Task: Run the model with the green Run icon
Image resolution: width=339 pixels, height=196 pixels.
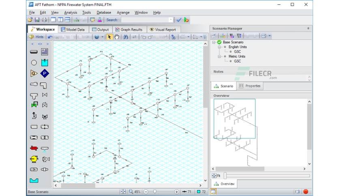Action: coord(186,20)
